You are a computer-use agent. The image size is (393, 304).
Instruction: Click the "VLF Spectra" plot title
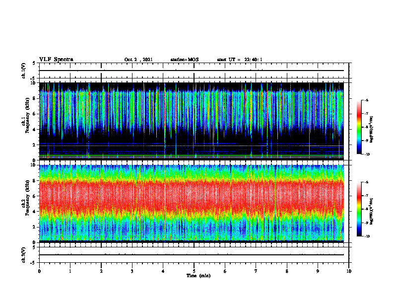(56, 60)
